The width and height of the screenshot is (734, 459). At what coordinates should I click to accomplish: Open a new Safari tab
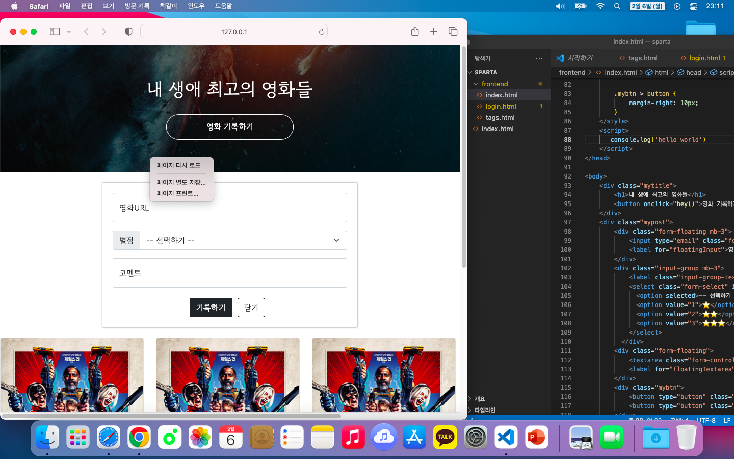[x=433, y=31]
